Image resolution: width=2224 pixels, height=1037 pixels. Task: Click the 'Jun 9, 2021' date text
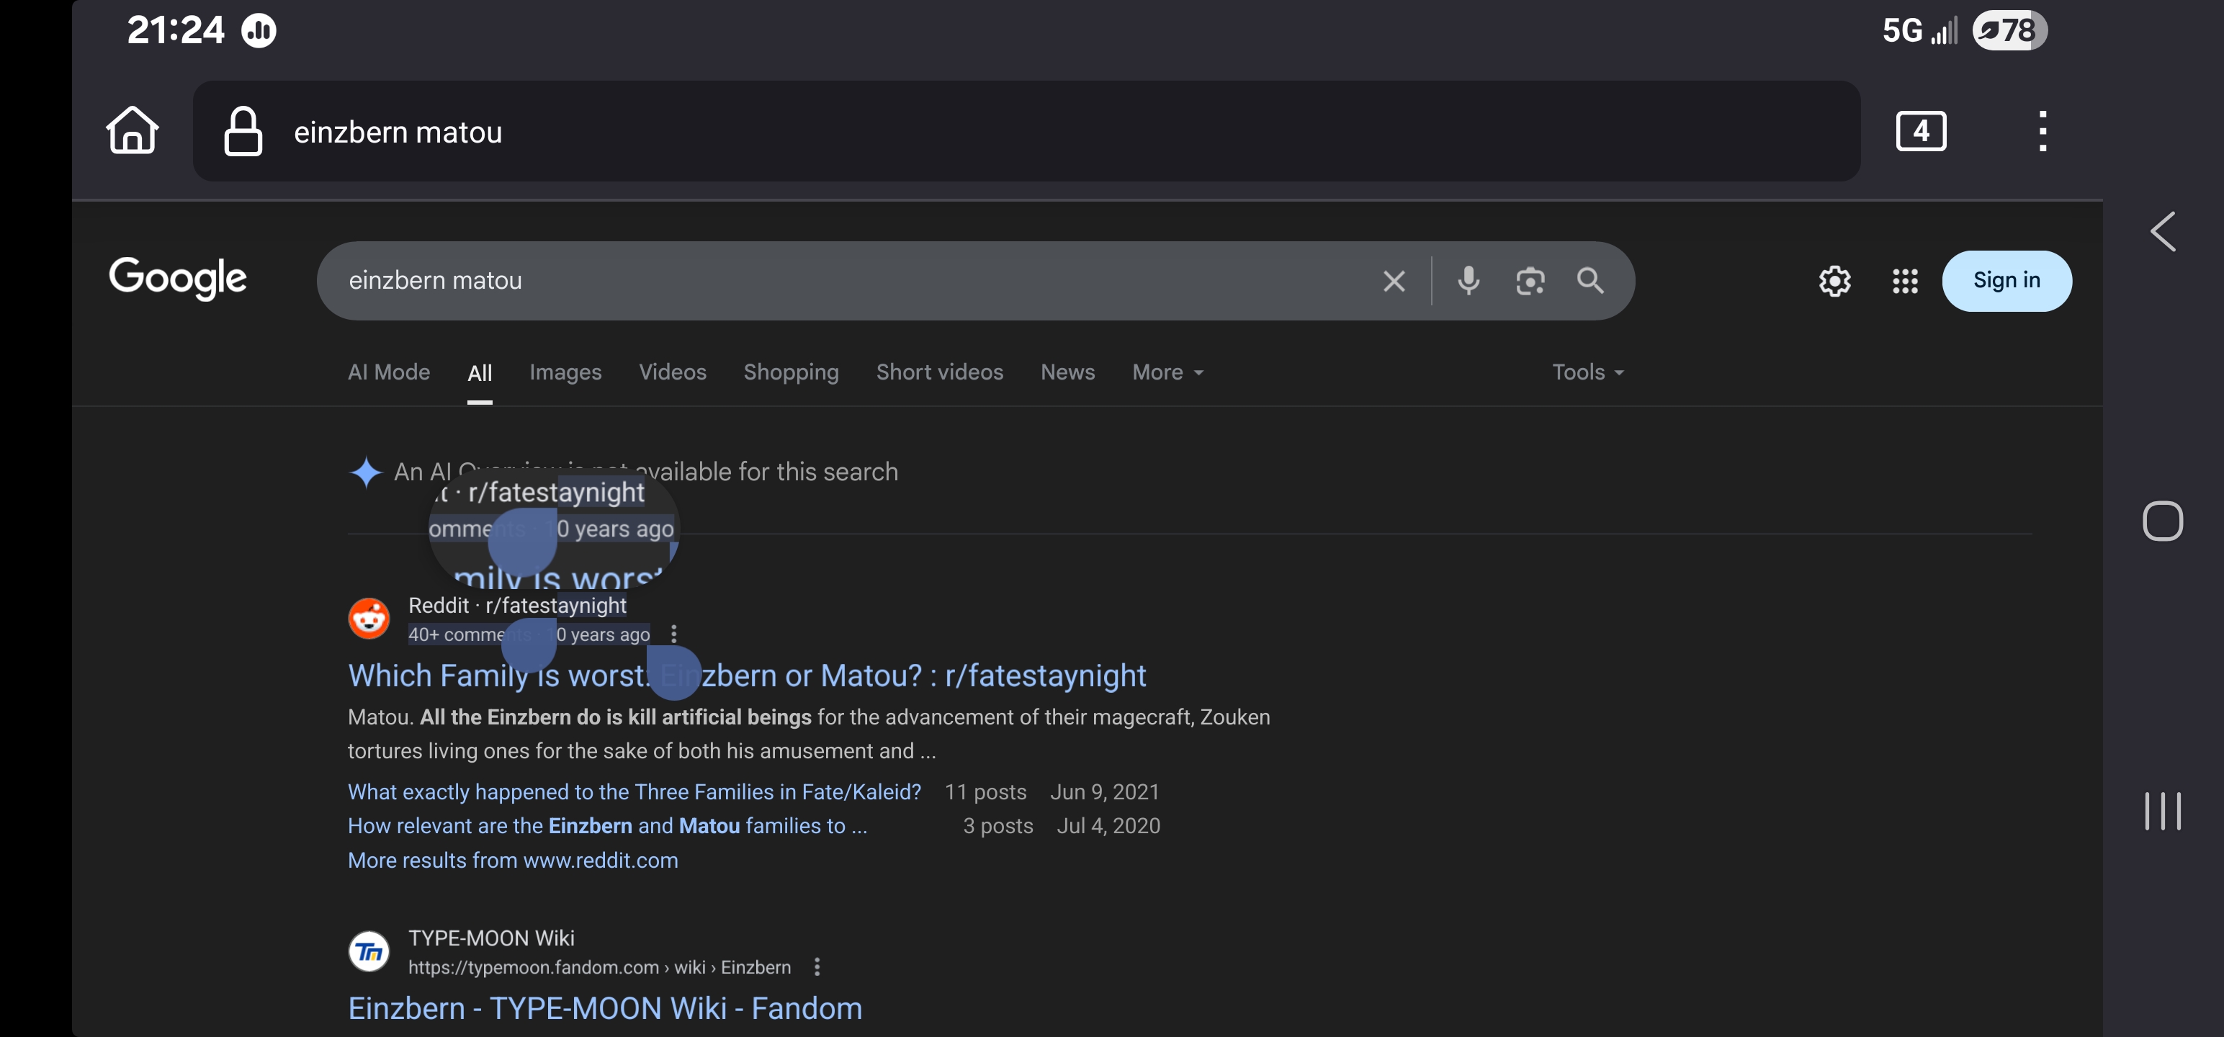tap(1104, 791)
